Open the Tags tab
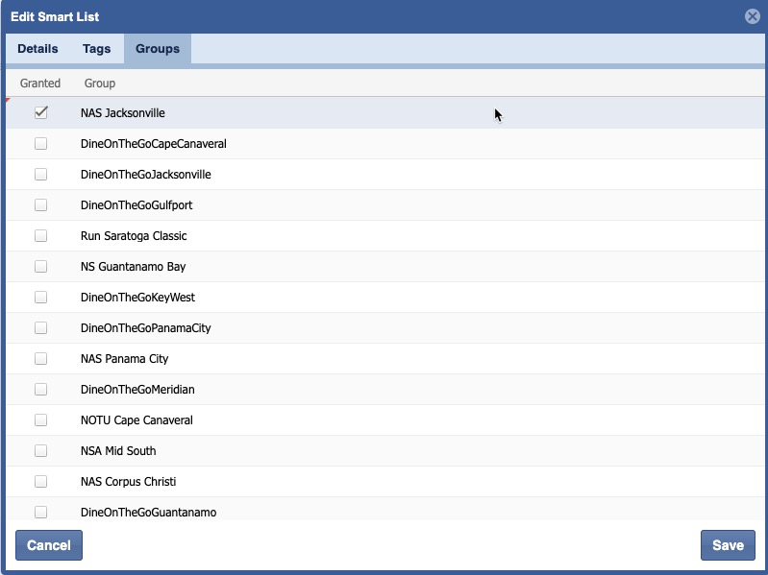Screen dimensions: 768x575 pos(96,49)
